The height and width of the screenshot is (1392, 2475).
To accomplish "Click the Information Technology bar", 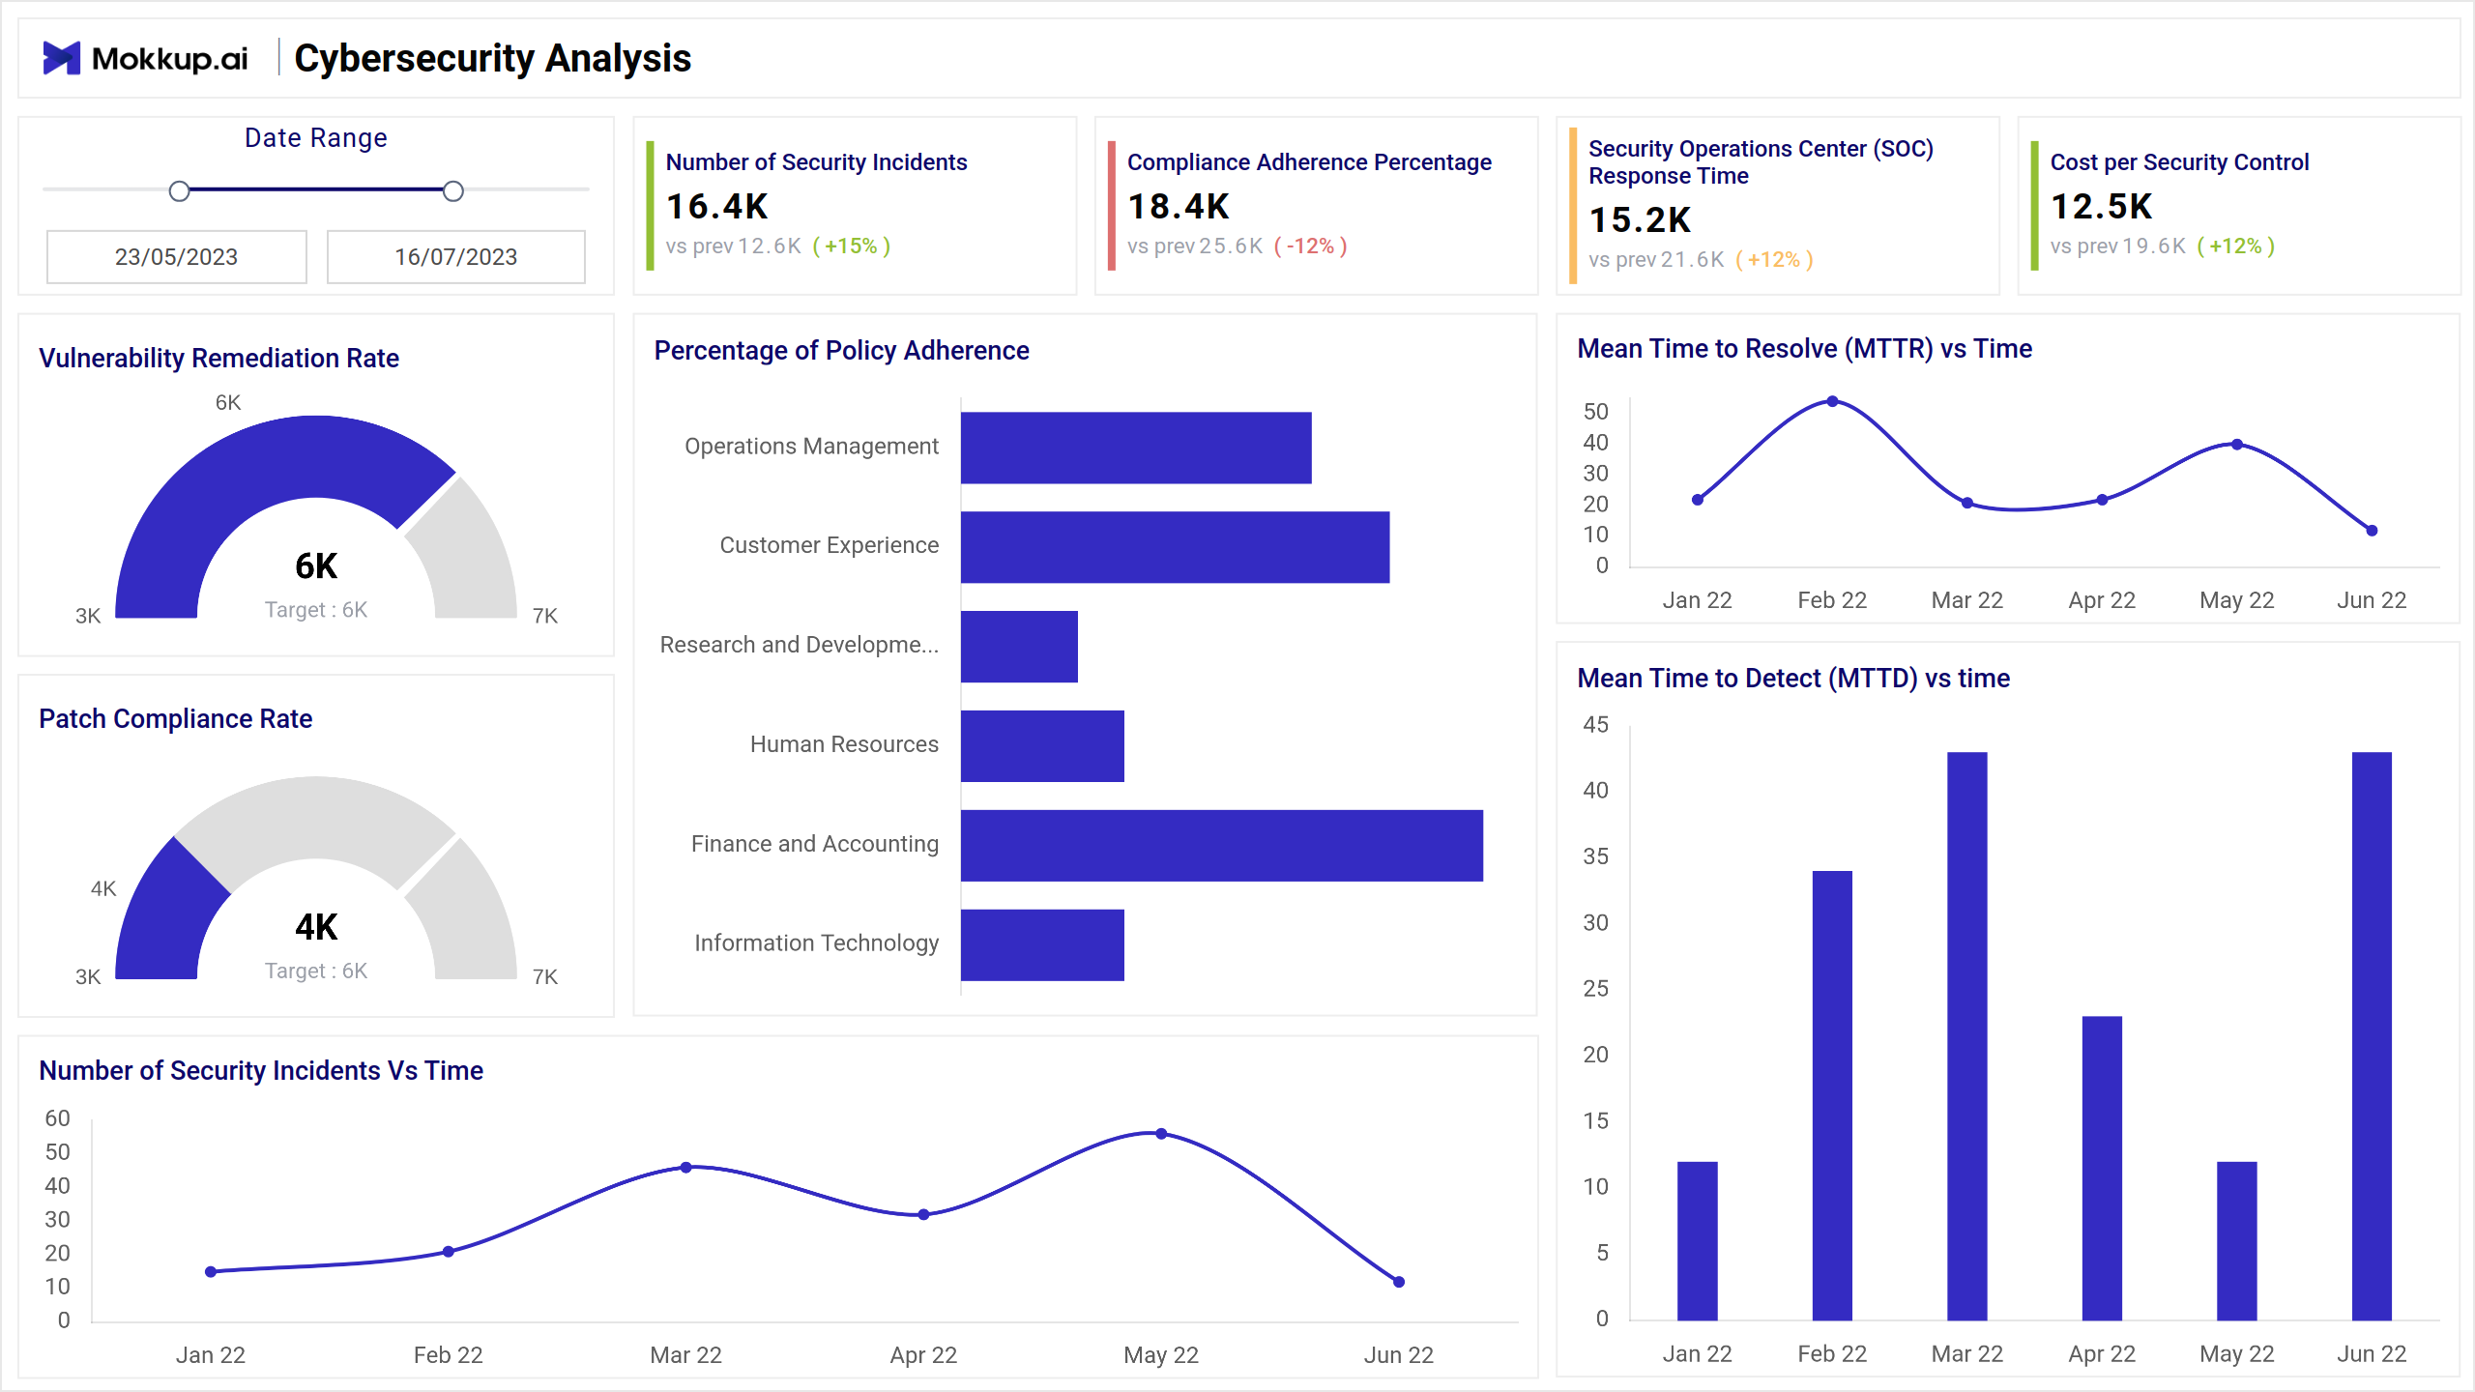I will (x=1042, y=945).
